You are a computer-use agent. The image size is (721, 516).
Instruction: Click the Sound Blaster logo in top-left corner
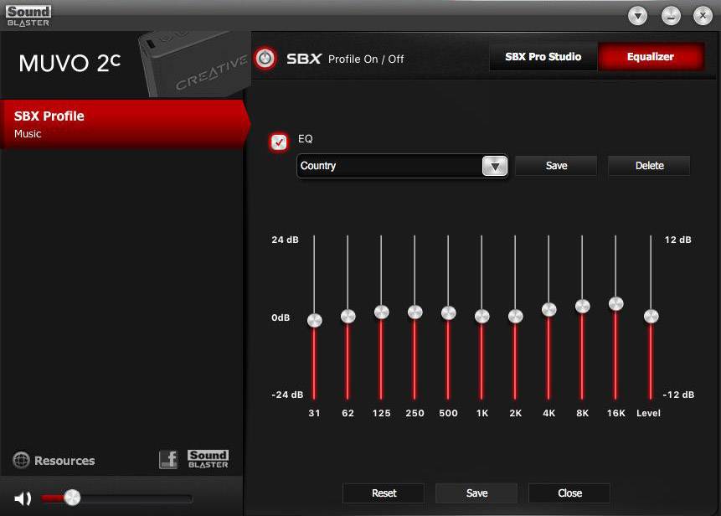click(x=28, y=14)
